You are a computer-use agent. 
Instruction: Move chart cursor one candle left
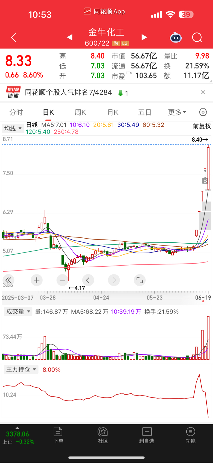[x=88, y=280]
